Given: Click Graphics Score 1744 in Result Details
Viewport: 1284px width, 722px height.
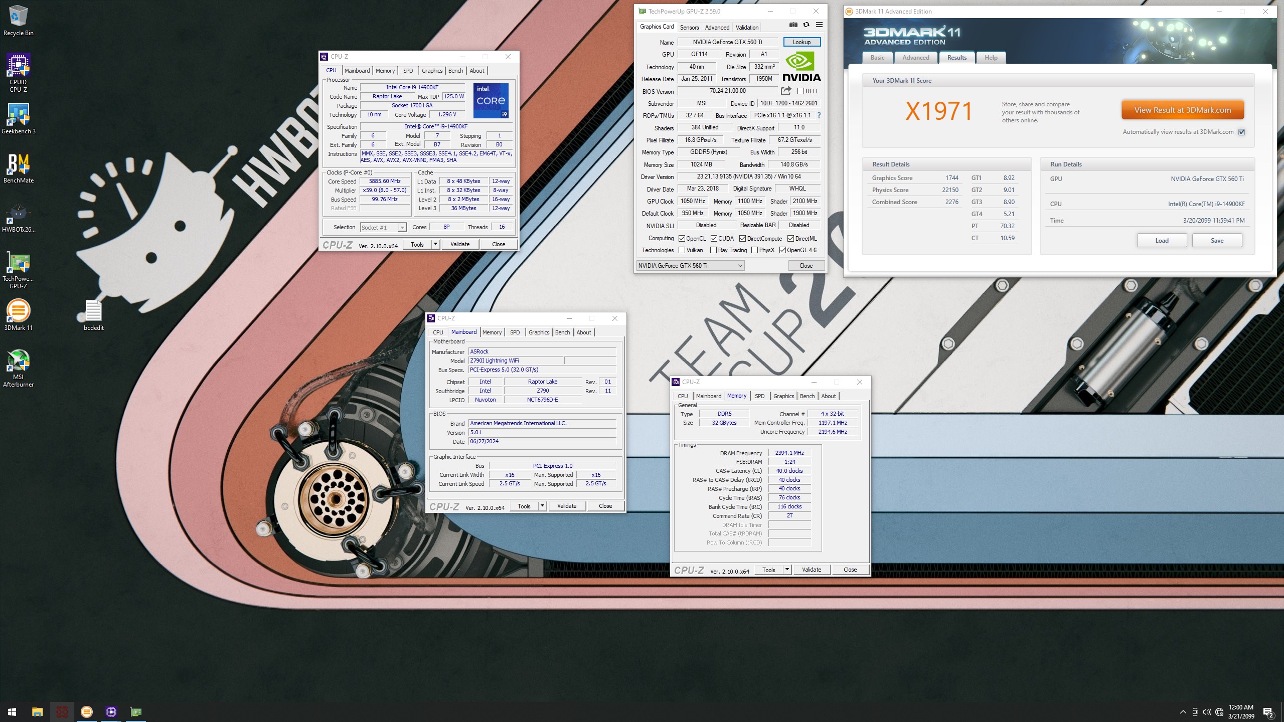Looking at the screenshot, I should pos(915,178).
